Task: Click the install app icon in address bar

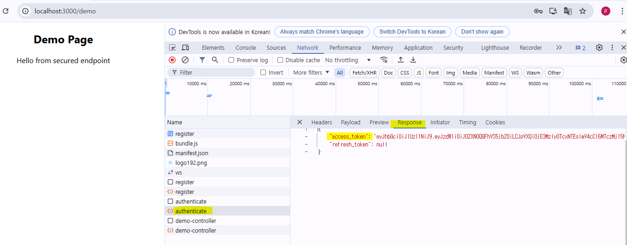Action: click(x=553, y=11)
